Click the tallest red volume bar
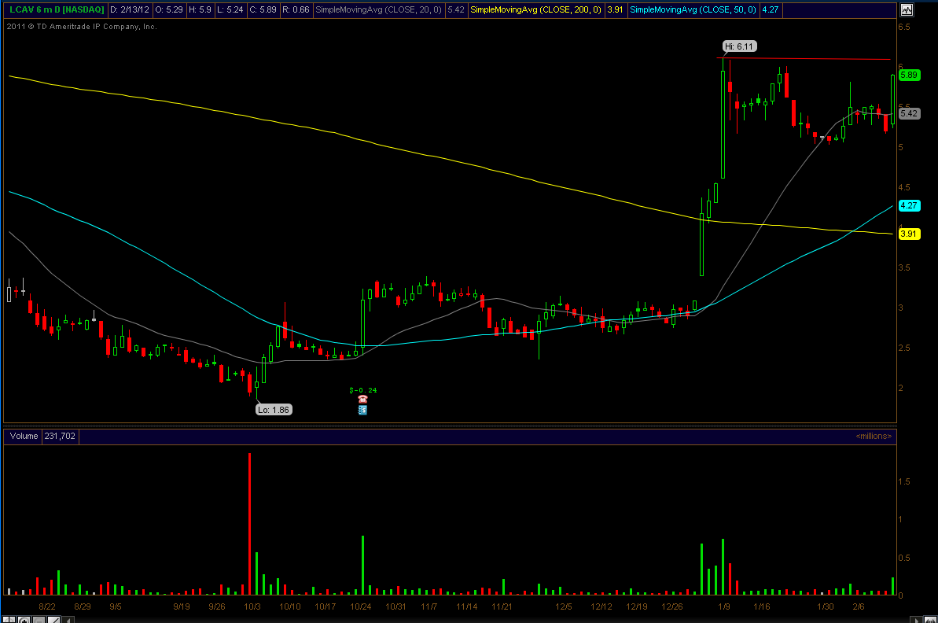The height and width of the screenshot is (623, 938). (x=249, y=524)
